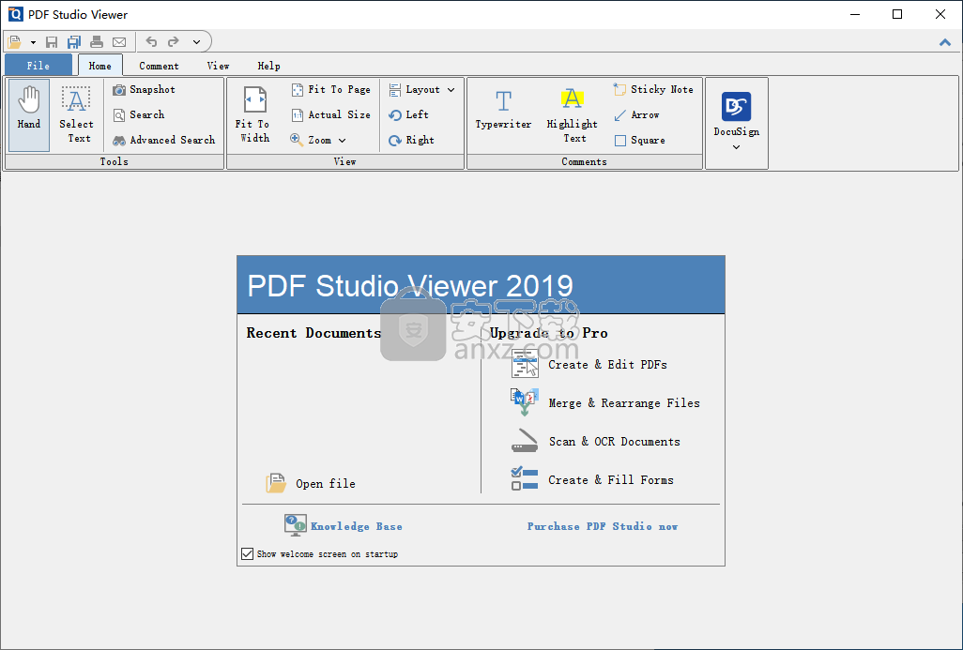Viewport: 963px width, 650px height.
Task: Maximize the PDF Studio Viewer window
Action: pos(897,14)
